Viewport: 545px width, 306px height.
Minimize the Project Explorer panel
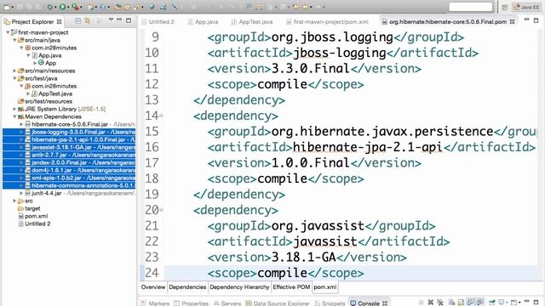(119, 20)
